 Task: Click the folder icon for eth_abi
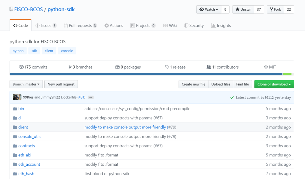tap(15, 155)
